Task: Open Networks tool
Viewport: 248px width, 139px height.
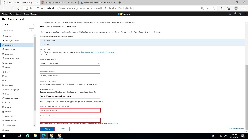Action: coord(8,94)
